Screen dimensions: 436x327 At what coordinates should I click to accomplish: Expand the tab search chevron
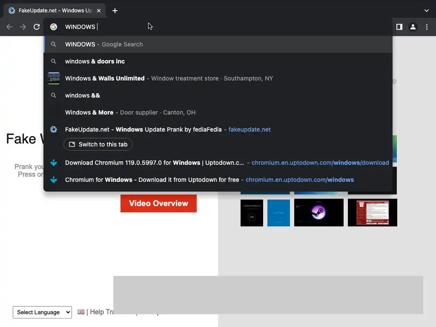coord(427,11)
